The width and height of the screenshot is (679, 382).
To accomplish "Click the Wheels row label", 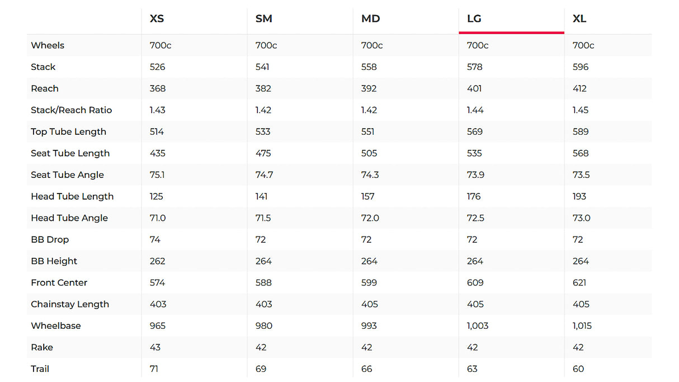I will pyautogui.click(x=48, y=45).
